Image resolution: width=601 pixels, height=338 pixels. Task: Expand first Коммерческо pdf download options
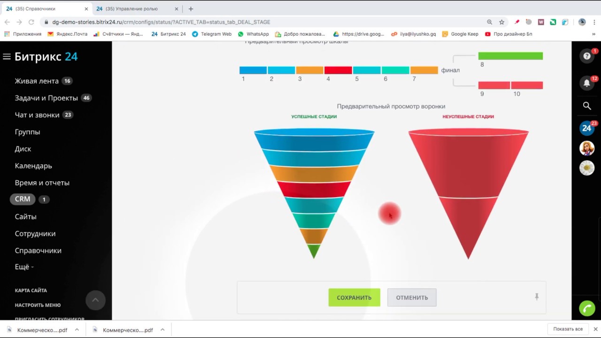[x=77, y=330]
